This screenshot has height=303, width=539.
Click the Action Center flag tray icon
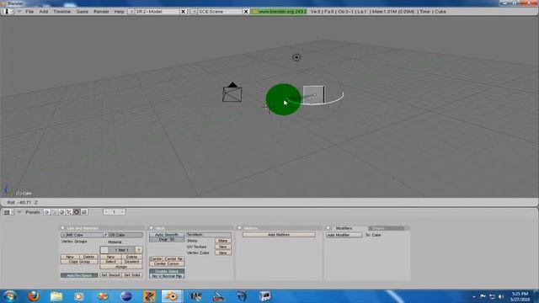point(483,296)
